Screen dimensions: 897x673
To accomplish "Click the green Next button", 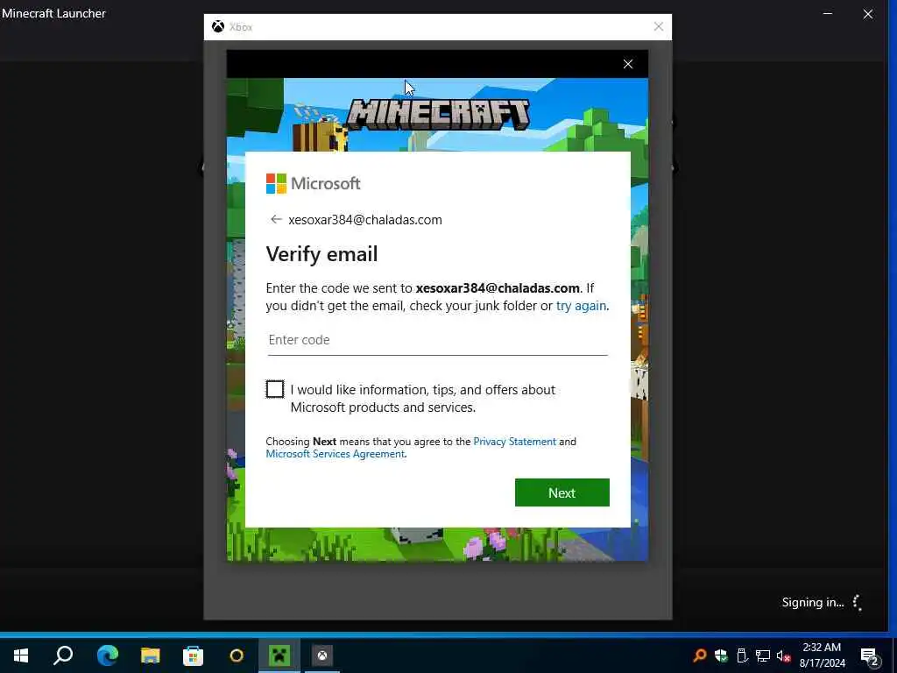I will tap(562, 492).
